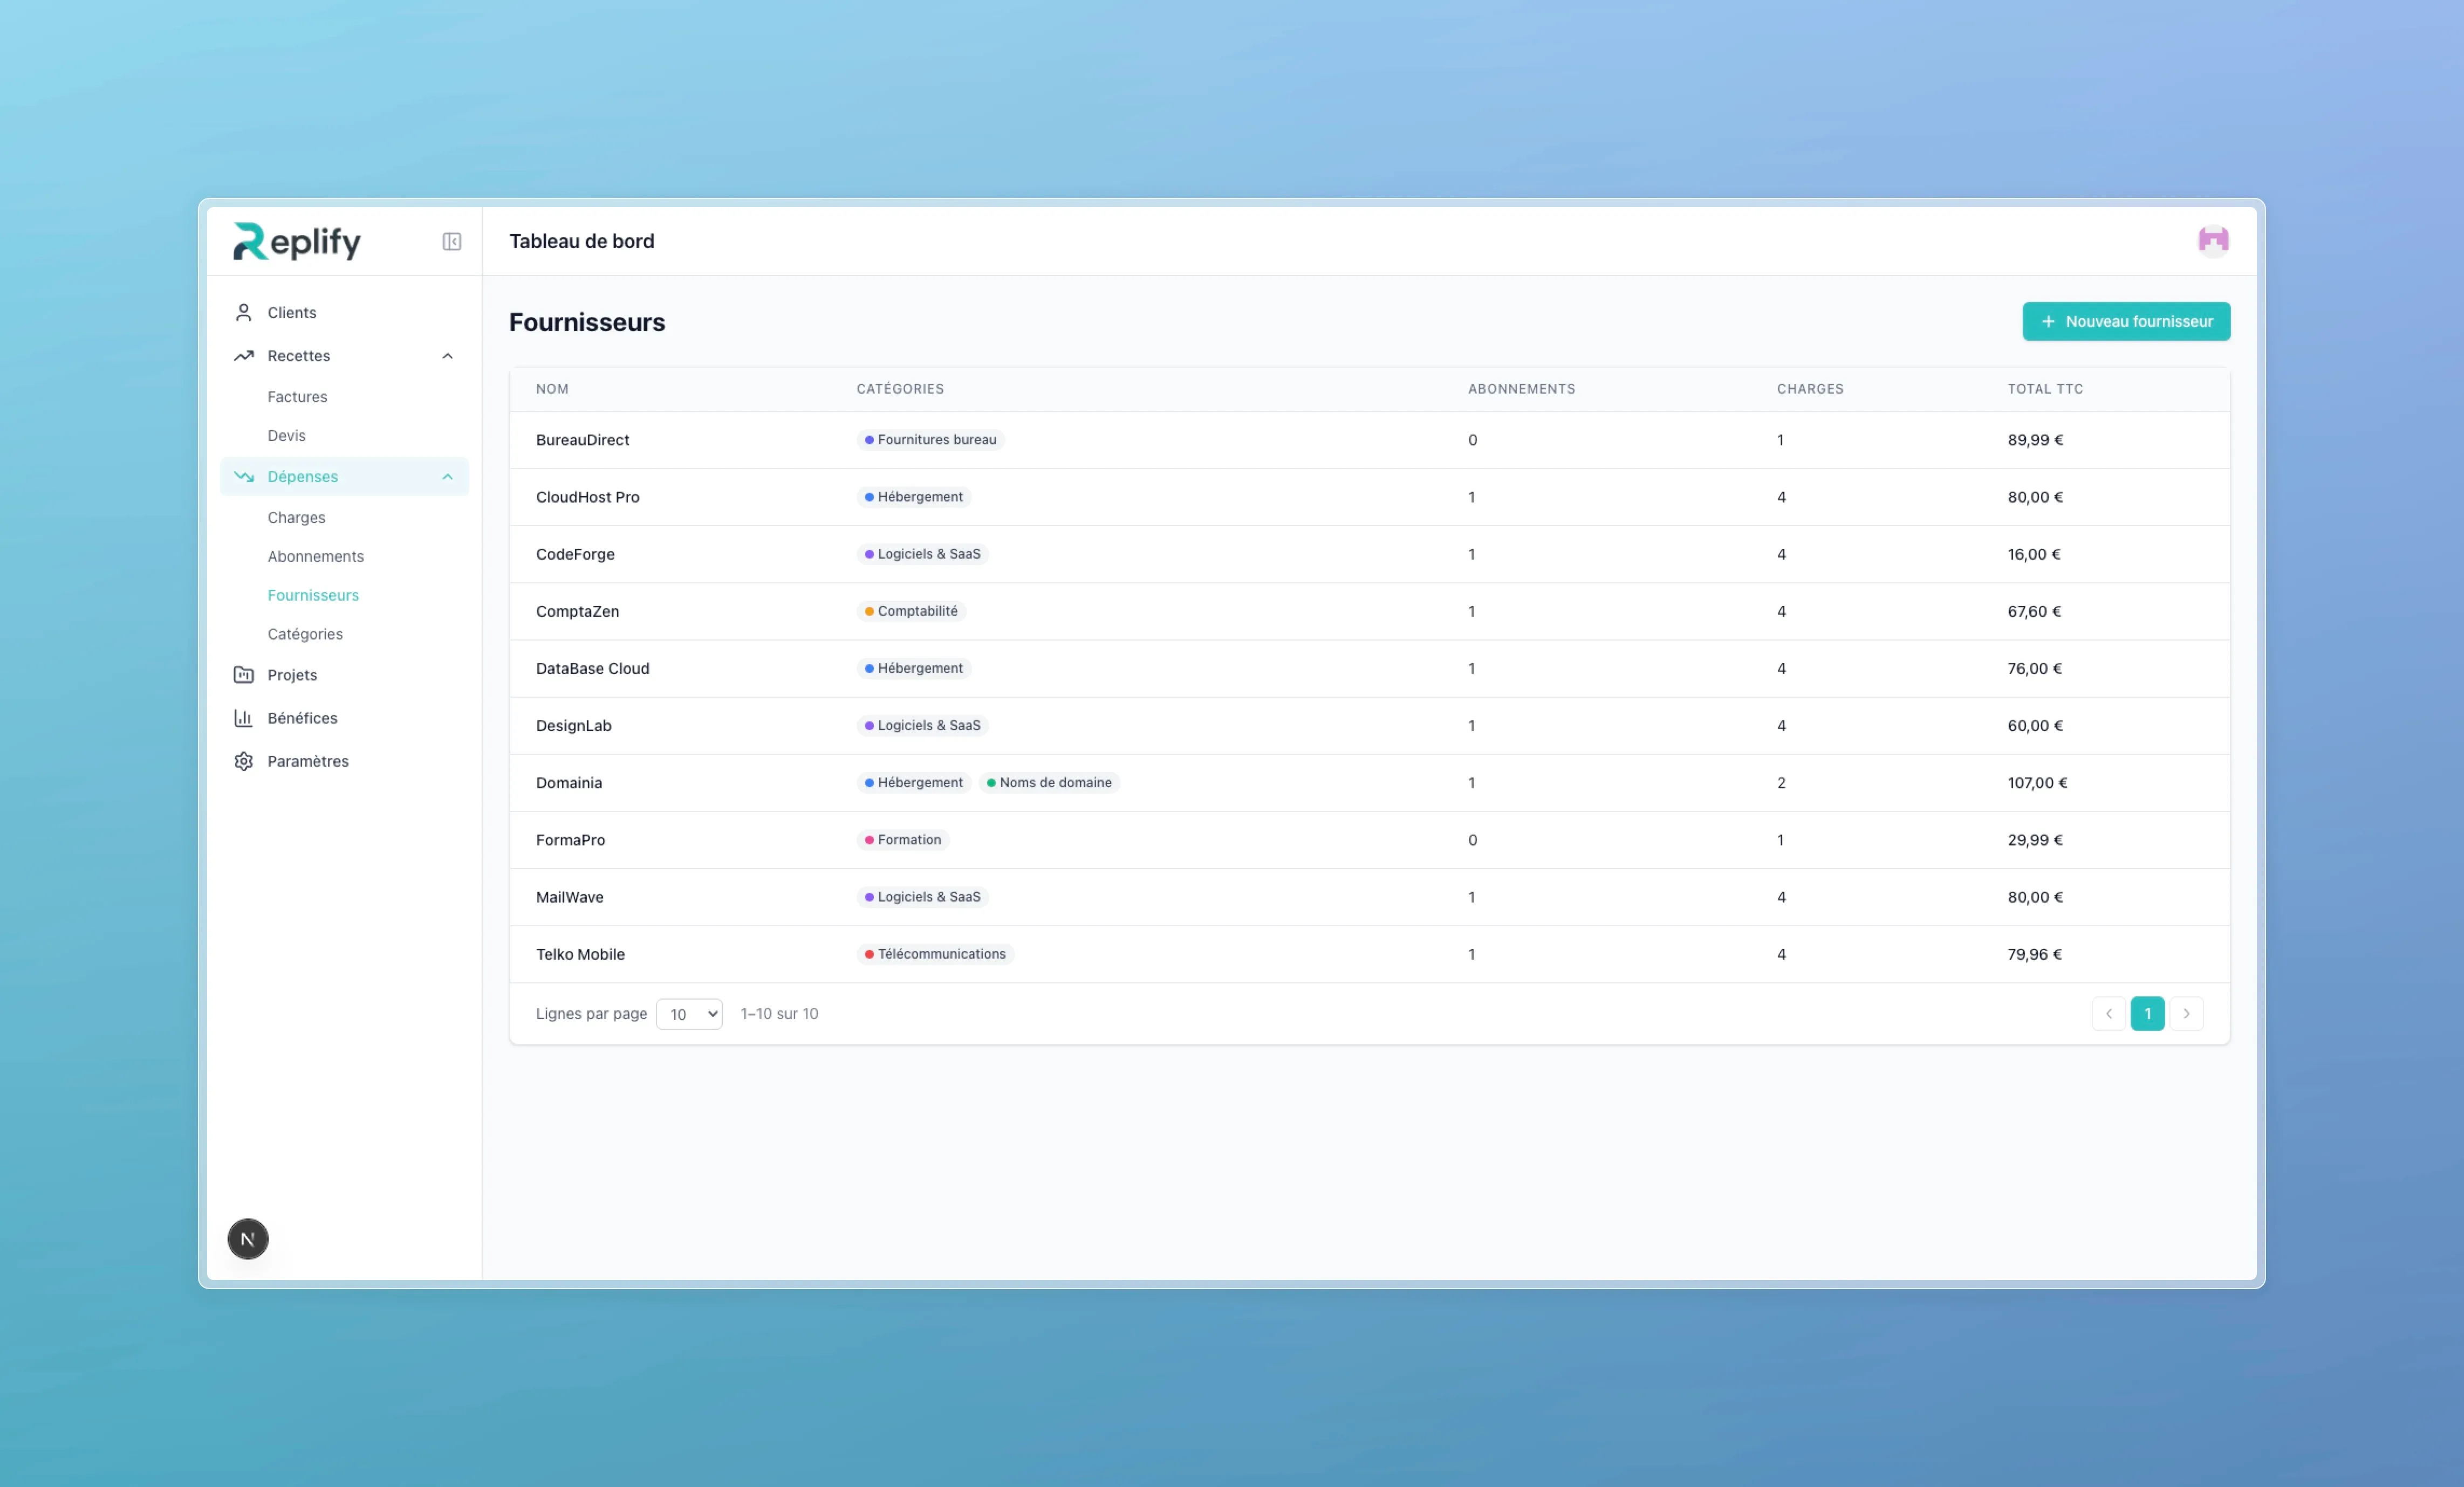This screenshot has width=2464, height=1487.
Task: Collapse the Dépenses section chevron
Action: (x=447, y=477)
